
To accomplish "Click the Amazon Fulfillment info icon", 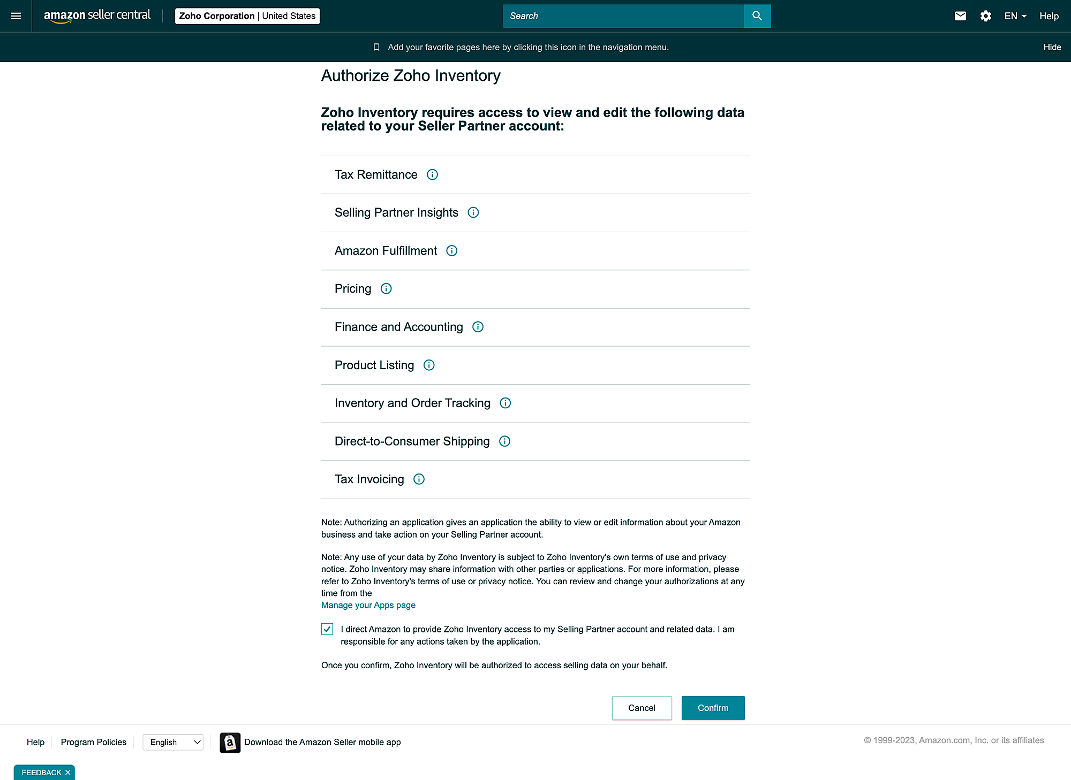I will tap(451, 251).
